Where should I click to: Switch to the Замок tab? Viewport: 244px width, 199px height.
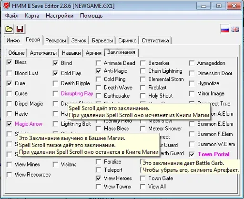pyautogui.click(x=79, y=40)
